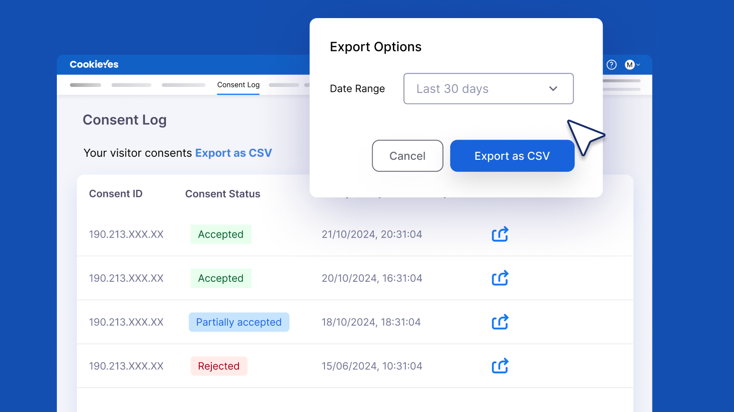Cancel the Export Options dialog
The width and height of the screenshot is (734, 412).
pos(407,156)
